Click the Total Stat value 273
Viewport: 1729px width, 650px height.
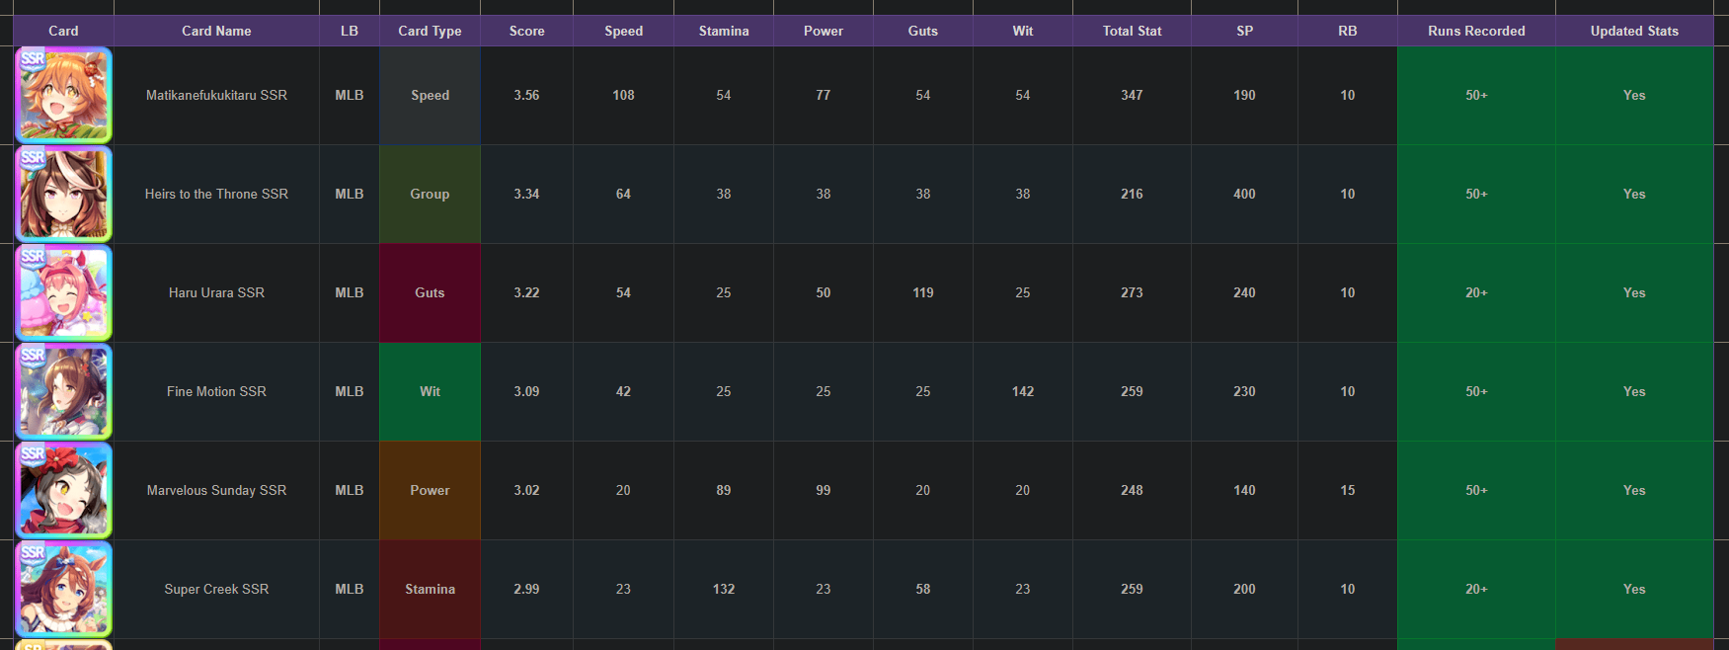(x=1132, y=293)
